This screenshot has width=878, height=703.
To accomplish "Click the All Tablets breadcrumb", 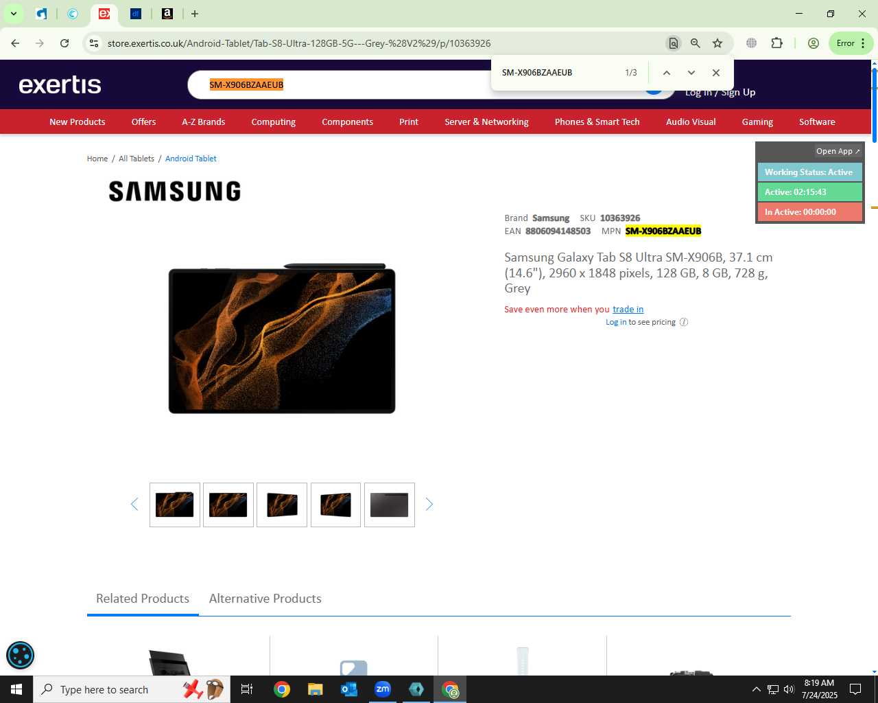I will (x=137, y=159).
